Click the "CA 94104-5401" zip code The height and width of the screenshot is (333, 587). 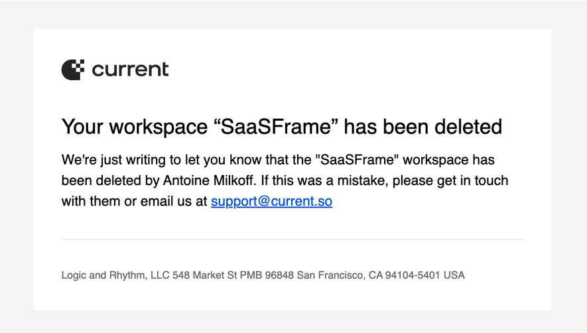tap(405, 275)
